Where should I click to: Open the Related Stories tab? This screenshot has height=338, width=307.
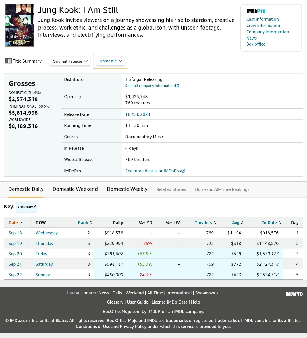click(171, 189)
